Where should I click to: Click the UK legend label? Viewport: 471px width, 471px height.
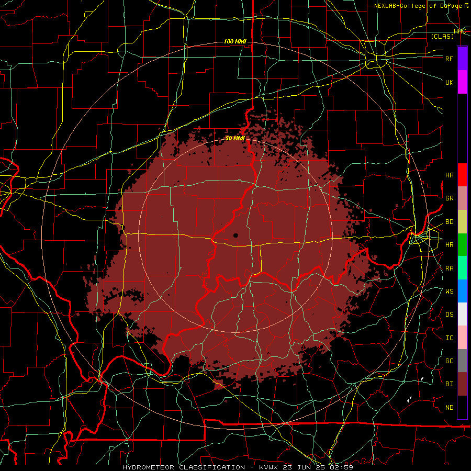[x=449, y=82]
